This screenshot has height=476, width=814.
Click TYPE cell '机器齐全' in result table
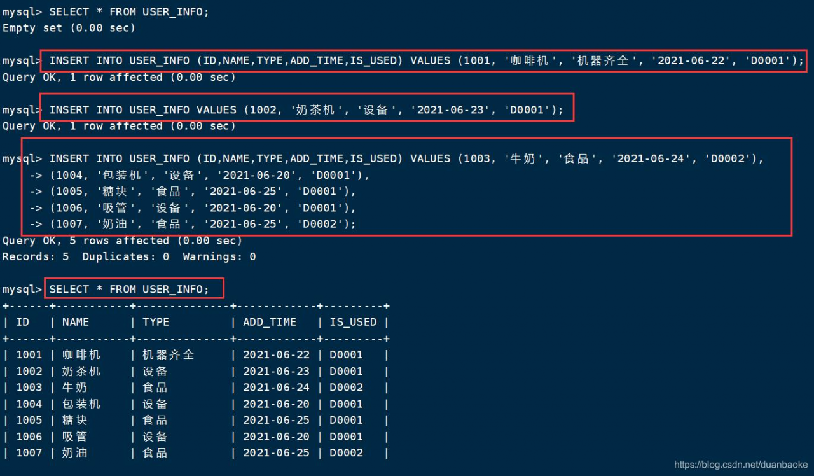click(x=169, y=355)
